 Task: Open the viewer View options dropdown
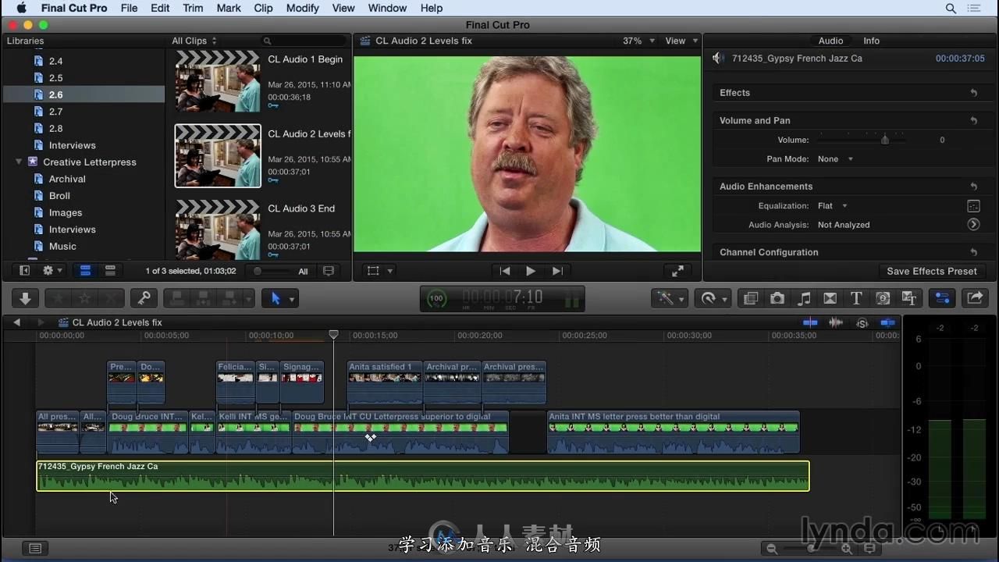(x=681, y=41)
